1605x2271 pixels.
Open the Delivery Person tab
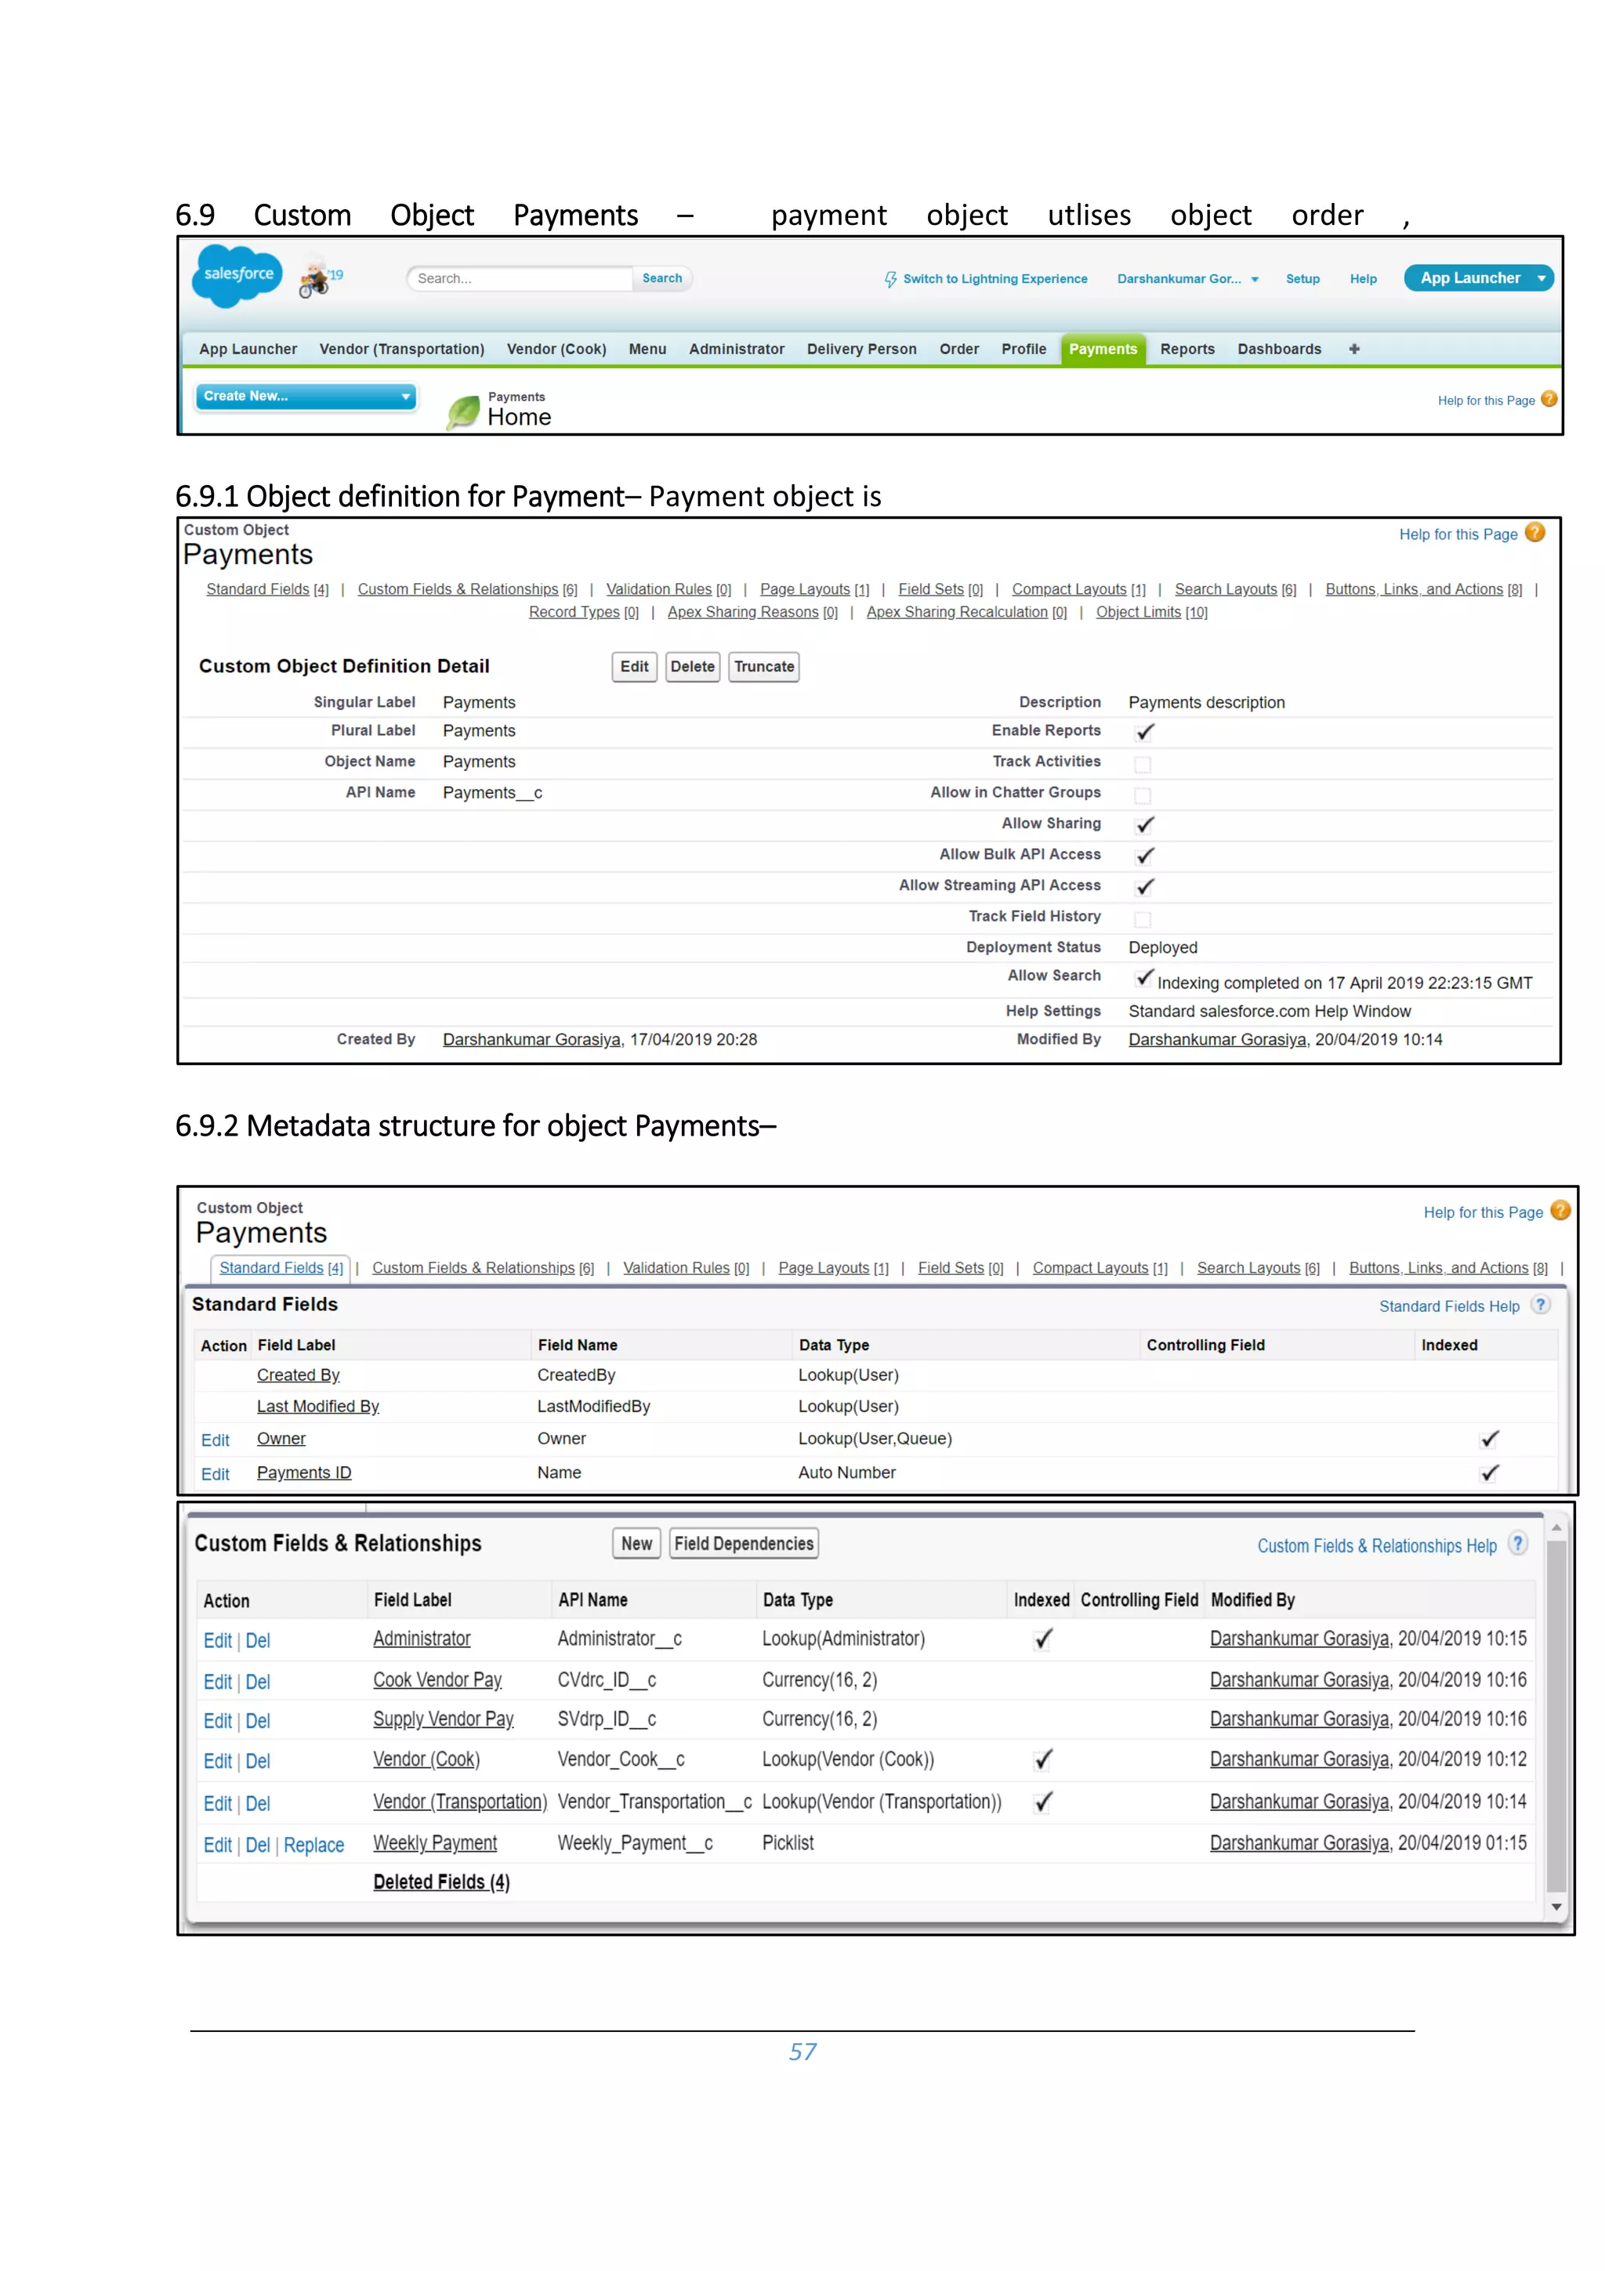tap(861, 350)
